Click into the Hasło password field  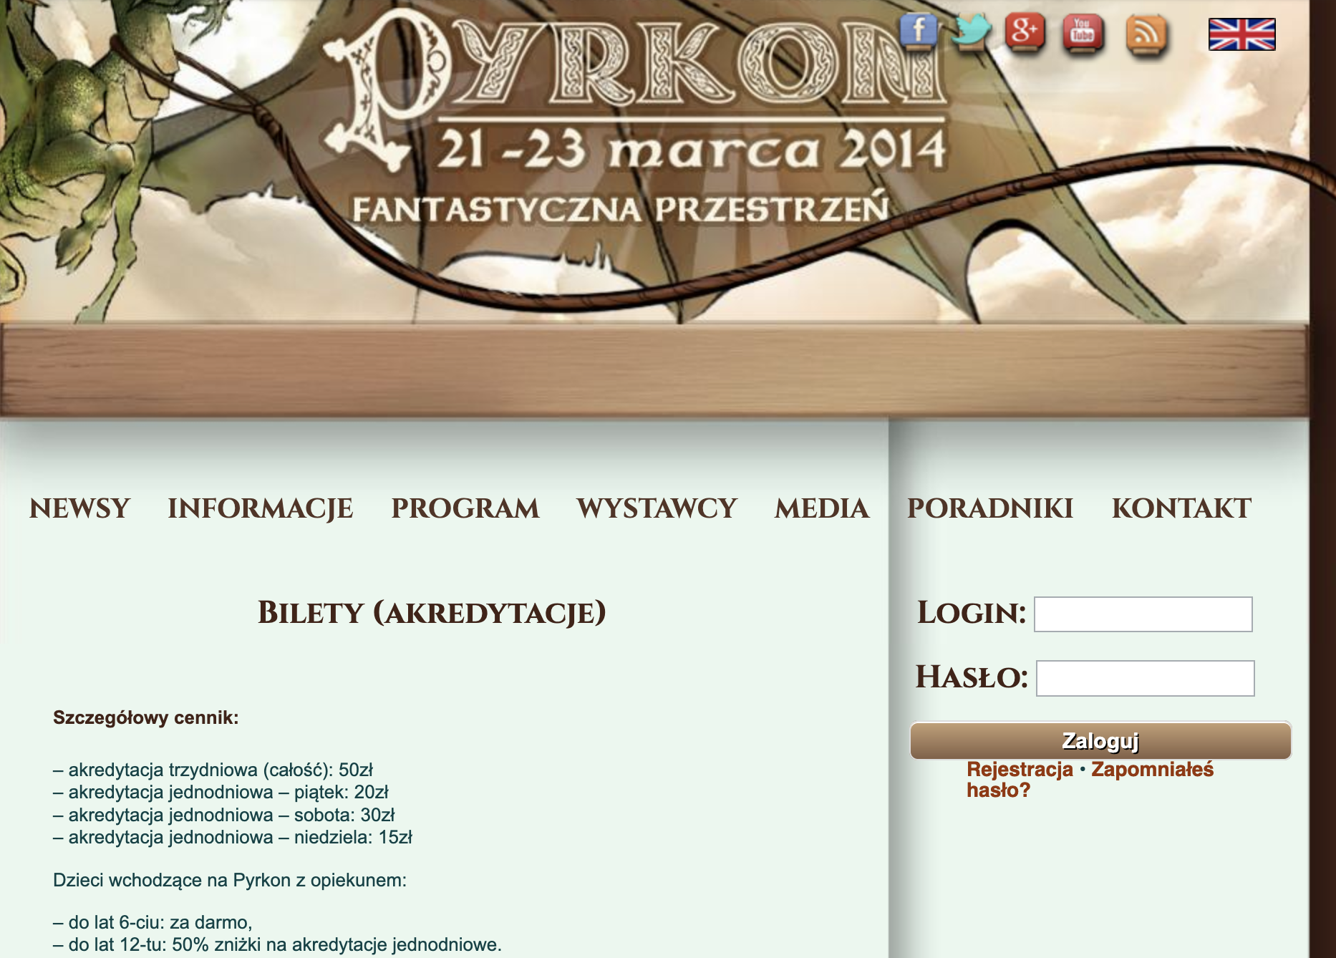pyautogui.click(x=1145, y=678)
